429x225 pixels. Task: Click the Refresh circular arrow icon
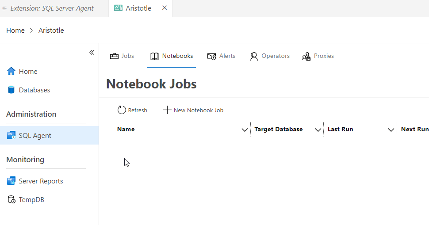click(122, 110)
